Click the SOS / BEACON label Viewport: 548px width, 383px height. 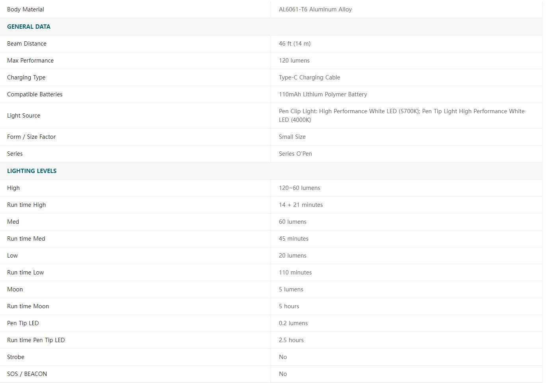pyautogui.click(x=27, y=374)
